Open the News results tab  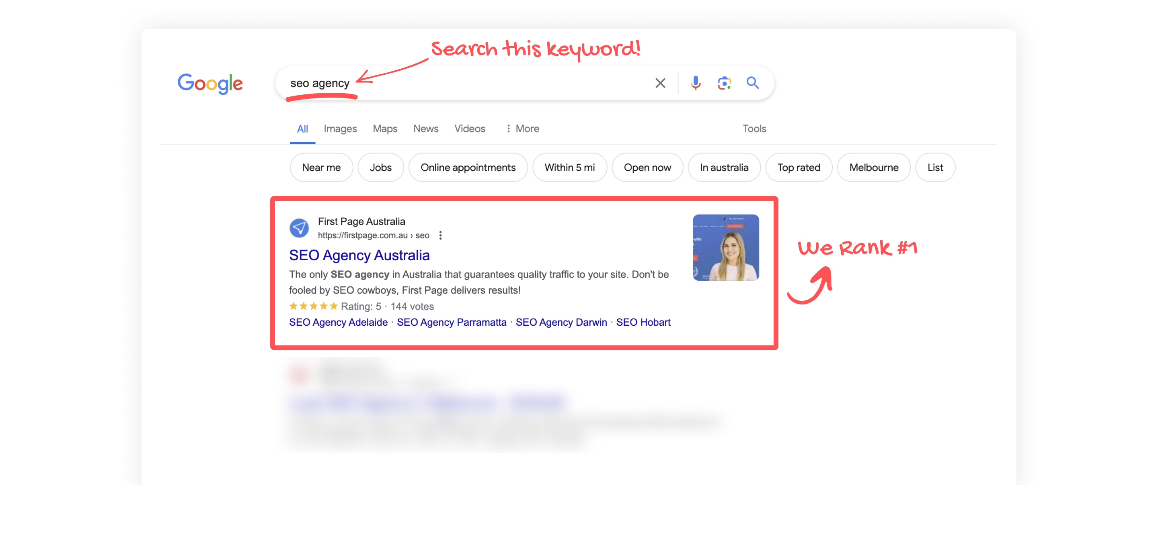coord(425,129)
